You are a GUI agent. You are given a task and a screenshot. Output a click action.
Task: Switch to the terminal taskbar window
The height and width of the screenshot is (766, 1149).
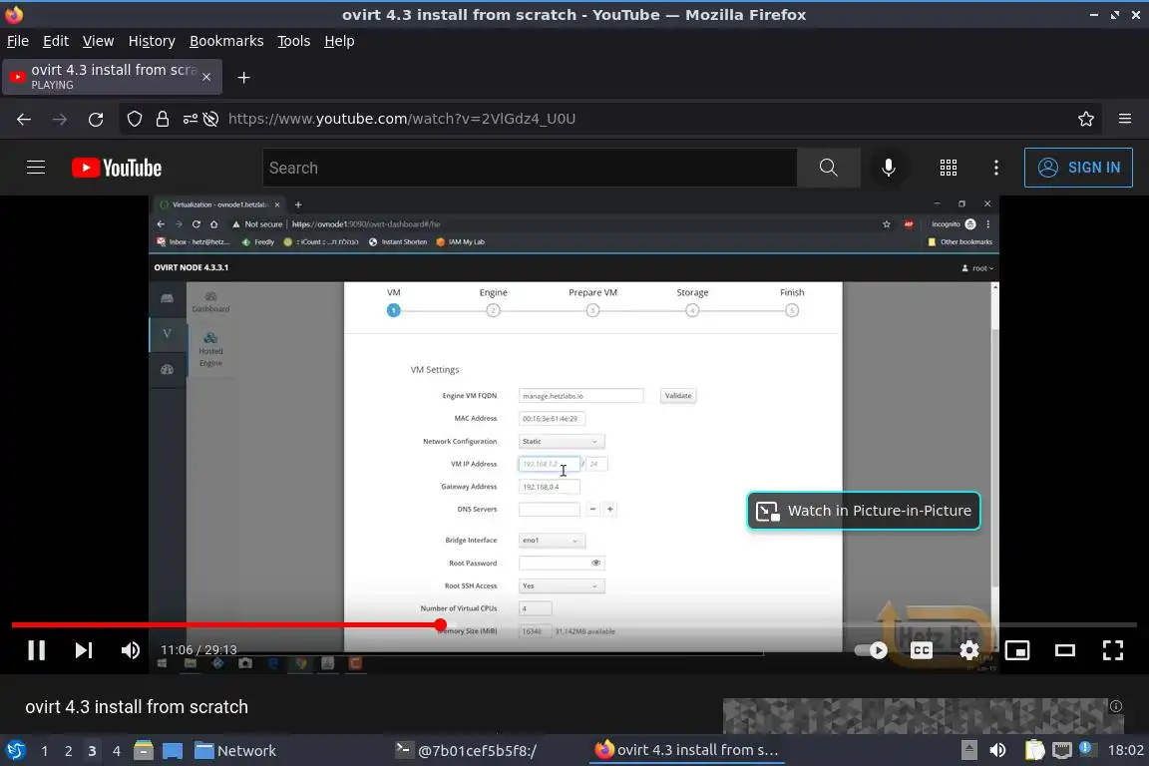pyautogui.click(x=466, y=751)
